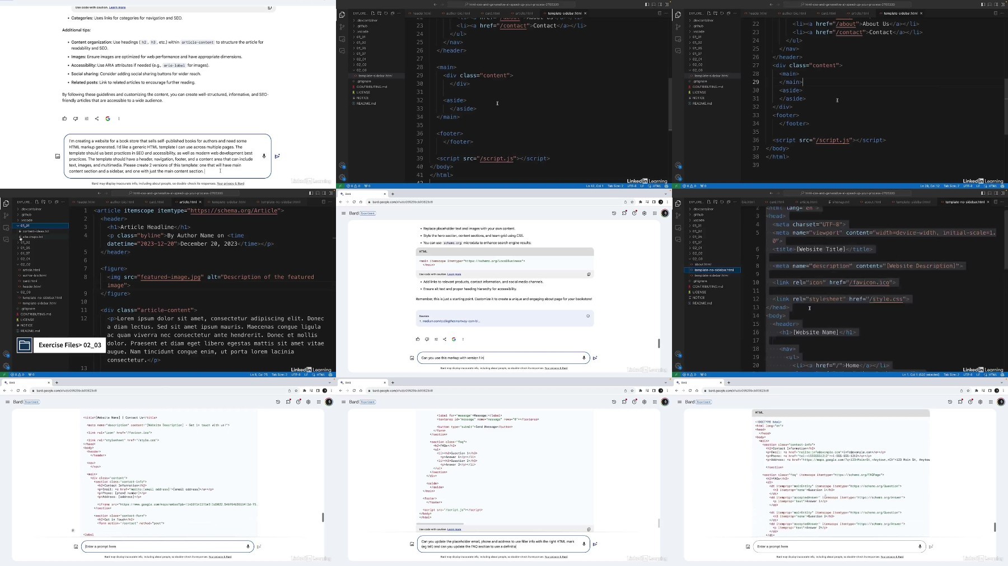Click Learn more under LocalBusiness code block

pyautogui.click(x=454, y=274)
